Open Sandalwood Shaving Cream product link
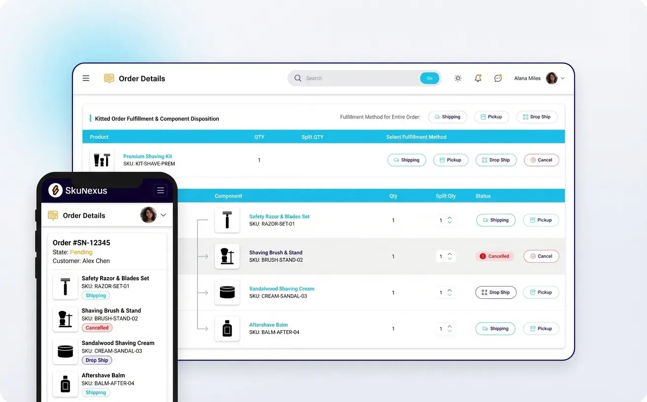This screenshot has width=647, height=402. pyautogui.click(x=282, y=289)
